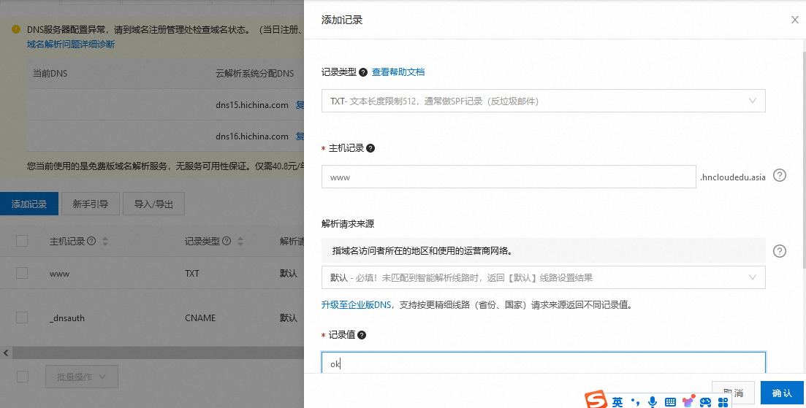806x408 pixels.
Task: Open 记录类型 TXT dropdown
Action: coord(544,101)
